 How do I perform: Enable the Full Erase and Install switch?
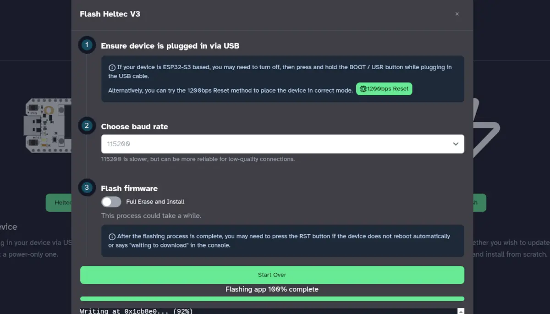click(x=111, y=202)
